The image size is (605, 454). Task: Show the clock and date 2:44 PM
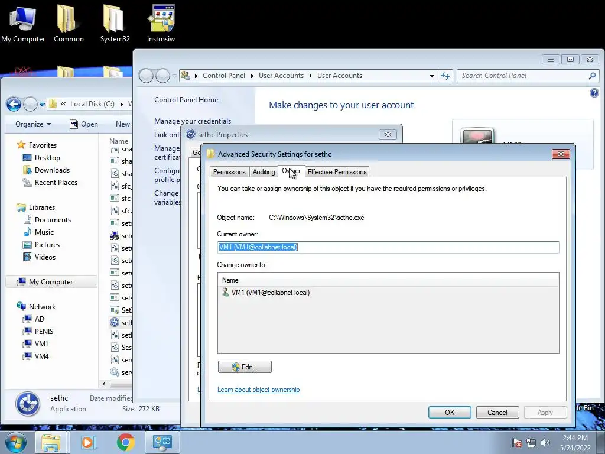click(575, 443)
